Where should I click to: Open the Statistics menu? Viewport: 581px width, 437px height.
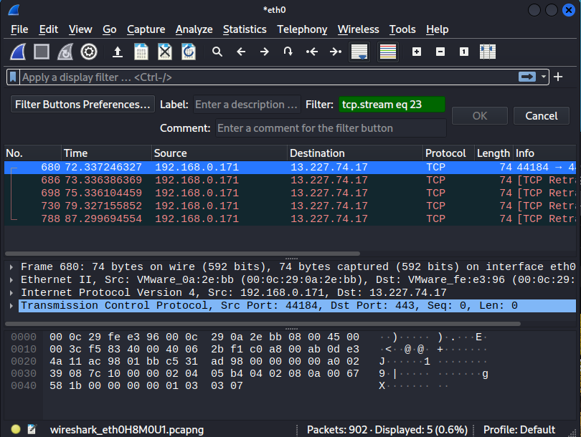(x=245, y=29)
